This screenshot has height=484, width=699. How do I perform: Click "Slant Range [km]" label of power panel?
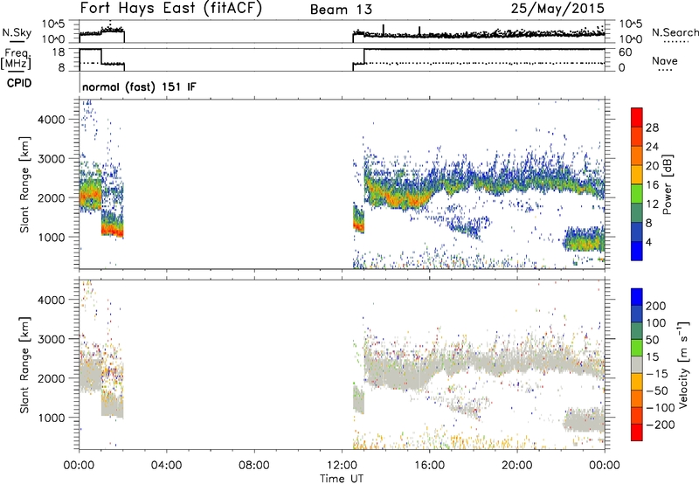coord(24,184)
